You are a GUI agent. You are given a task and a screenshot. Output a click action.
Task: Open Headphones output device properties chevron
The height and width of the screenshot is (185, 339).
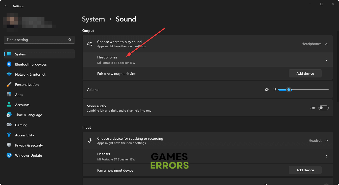click(327, 60)
